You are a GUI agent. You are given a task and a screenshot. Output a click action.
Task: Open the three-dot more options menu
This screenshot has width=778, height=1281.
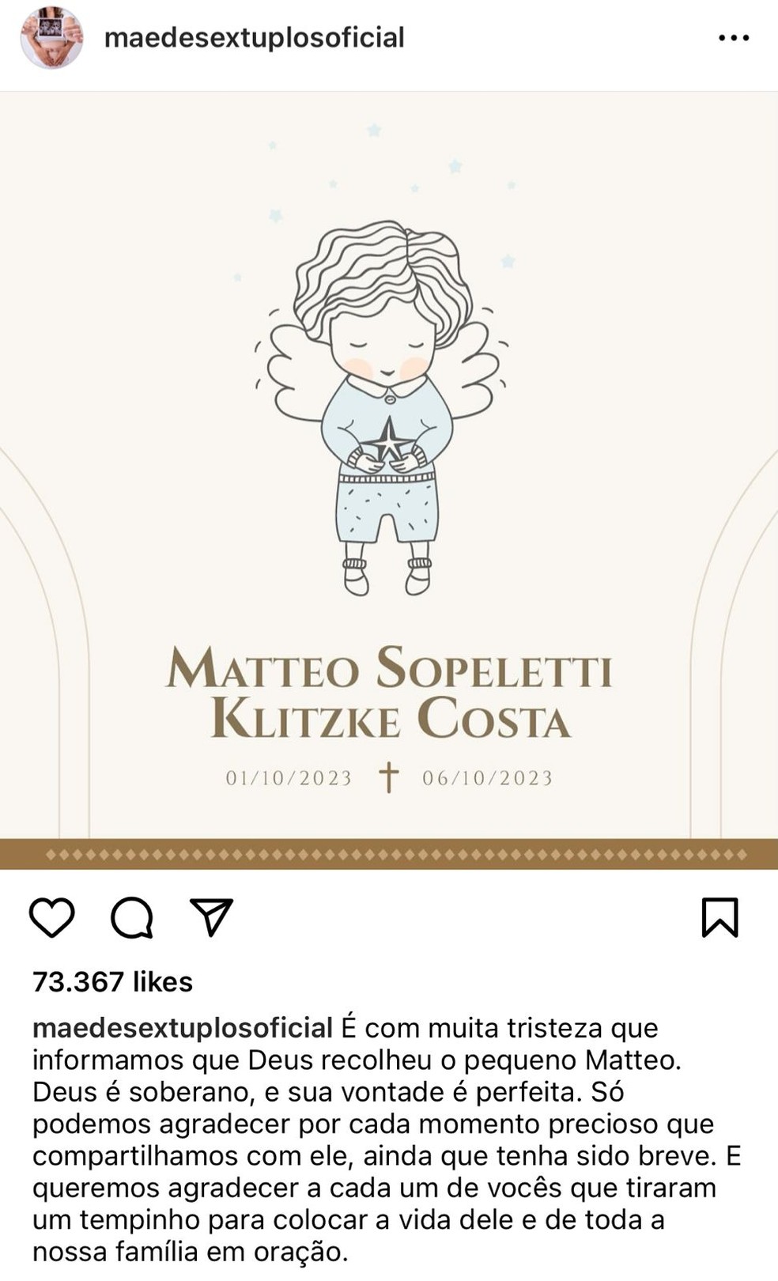[734, 38]
